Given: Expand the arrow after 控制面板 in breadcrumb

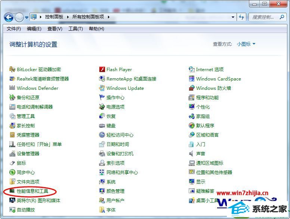Looking at the screenshot, I should (68, 17).
